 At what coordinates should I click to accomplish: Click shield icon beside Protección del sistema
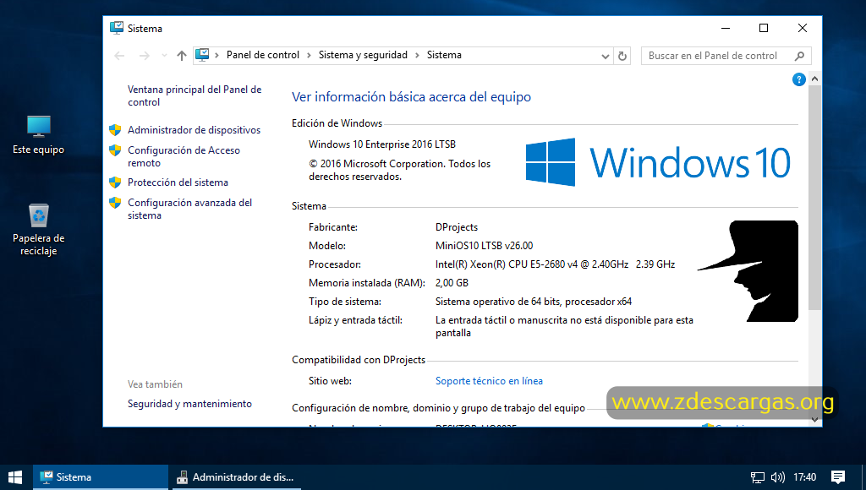[x=115, y=182]
